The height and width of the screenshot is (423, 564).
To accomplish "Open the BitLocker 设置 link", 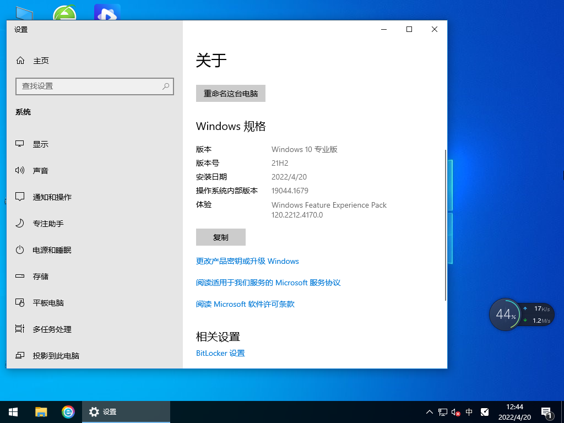I will tap(220, 353).
